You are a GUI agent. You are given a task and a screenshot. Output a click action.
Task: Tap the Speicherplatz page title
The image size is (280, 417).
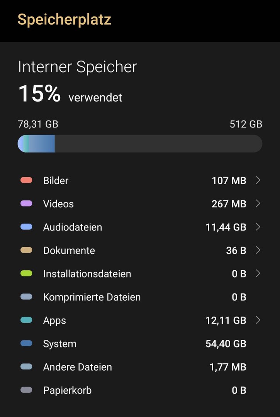click(64, 19)
